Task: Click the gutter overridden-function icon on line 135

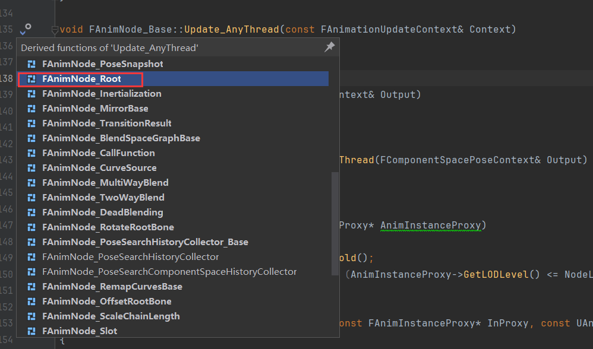Action: pyautogui.click(x=25, y=29)
